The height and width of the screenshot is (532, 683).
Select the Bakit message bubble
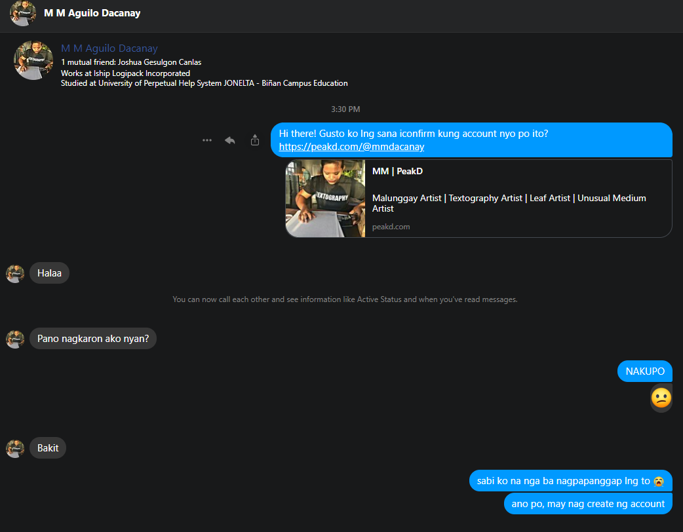pyautogui.click(x=48, y=448)
